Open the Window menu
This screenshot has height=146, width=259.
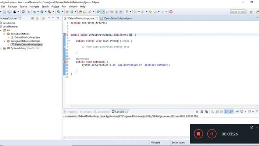(x=73, y=6)
